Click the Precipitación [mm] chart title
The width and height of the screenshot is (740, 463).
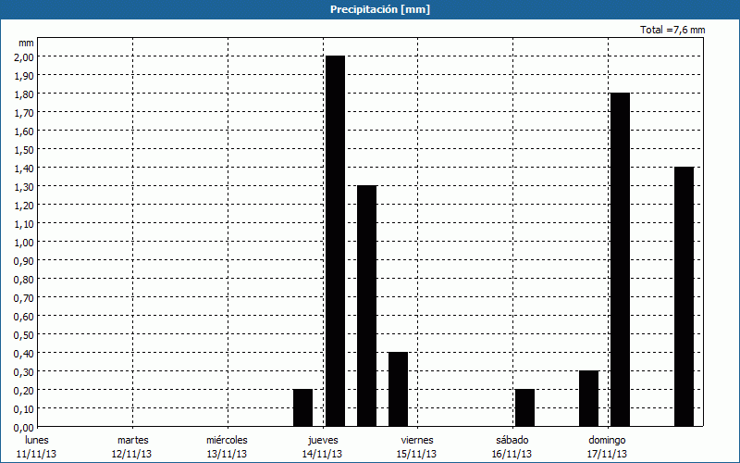click(x=380, y=9)
